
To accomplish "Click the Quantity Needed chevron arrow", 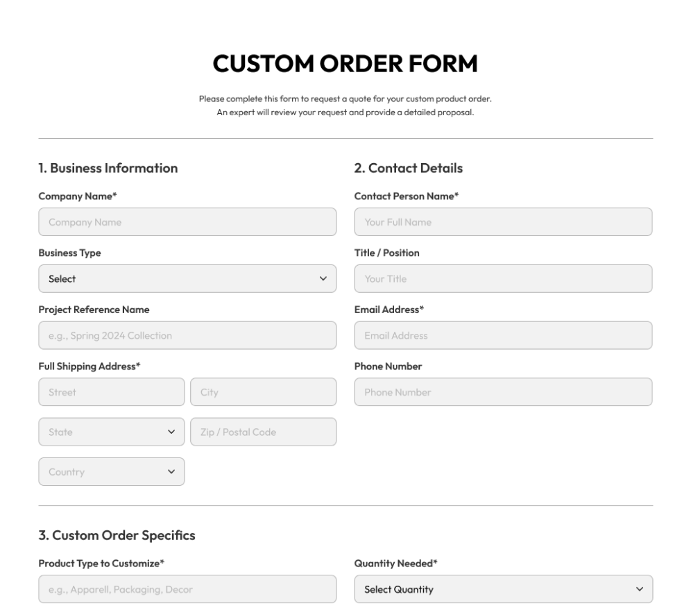I will pos(639,589).
